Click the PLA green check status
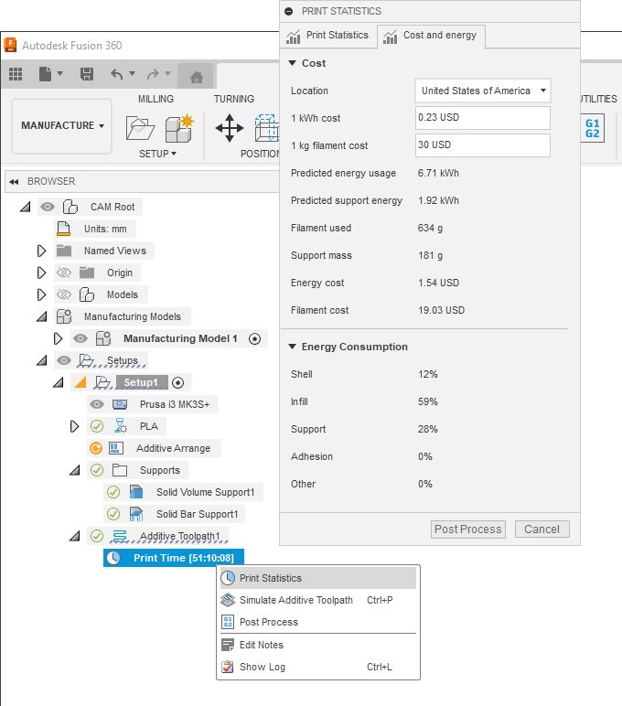 (x=97, y=426)
